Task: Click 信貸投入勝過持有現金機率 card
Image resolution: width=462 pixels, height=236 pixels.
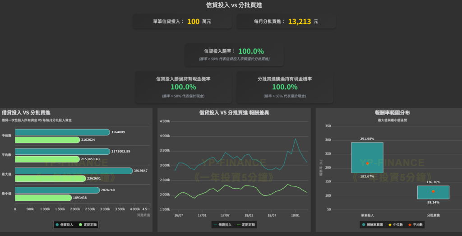Action: tap(183, 87)
